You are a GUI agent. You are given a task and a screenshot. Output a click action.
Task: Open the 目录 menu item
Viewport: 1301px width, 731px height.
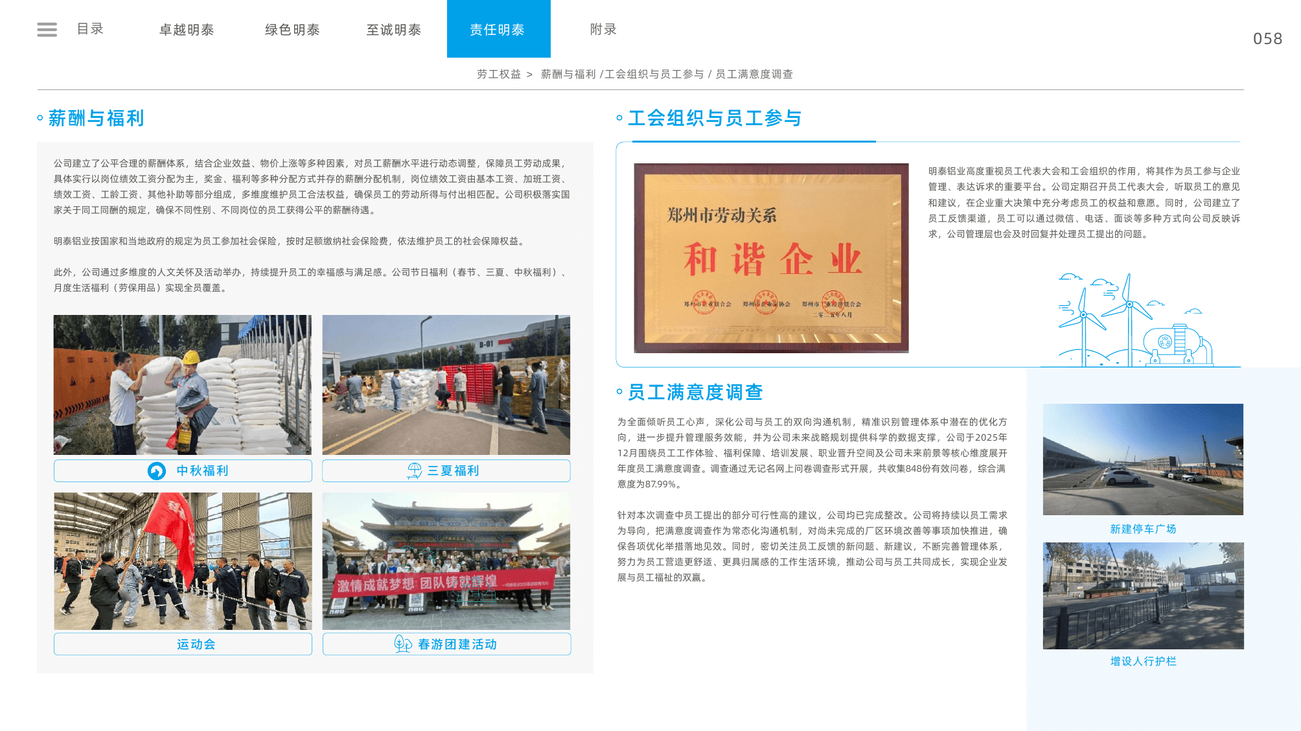(90, 29)
